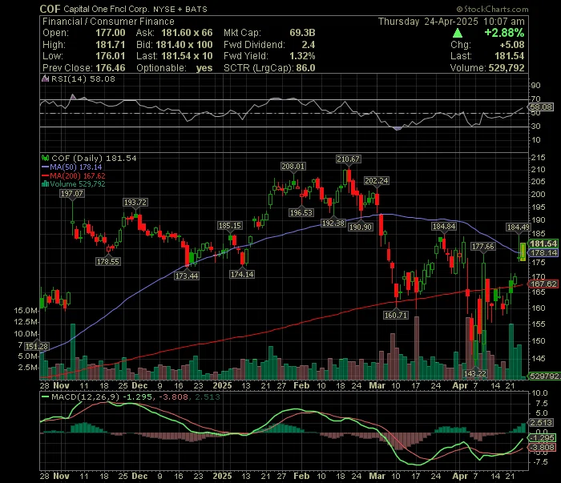Click the green up-arrow change indicator
Image resolution: width=561 pixels, height=483 pixels.
(x=458, y=33)
